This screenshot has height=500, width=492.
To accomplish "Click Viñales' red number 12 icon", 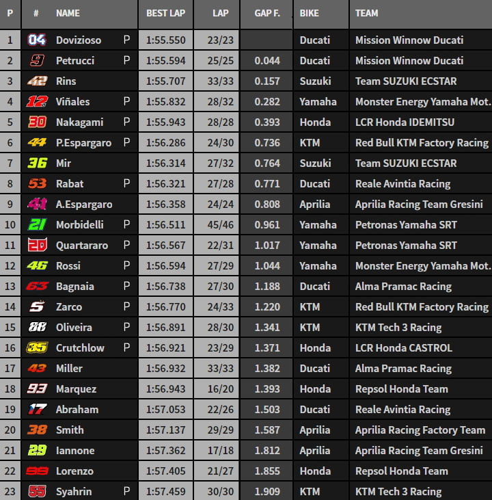I will [x=37, y=101].
